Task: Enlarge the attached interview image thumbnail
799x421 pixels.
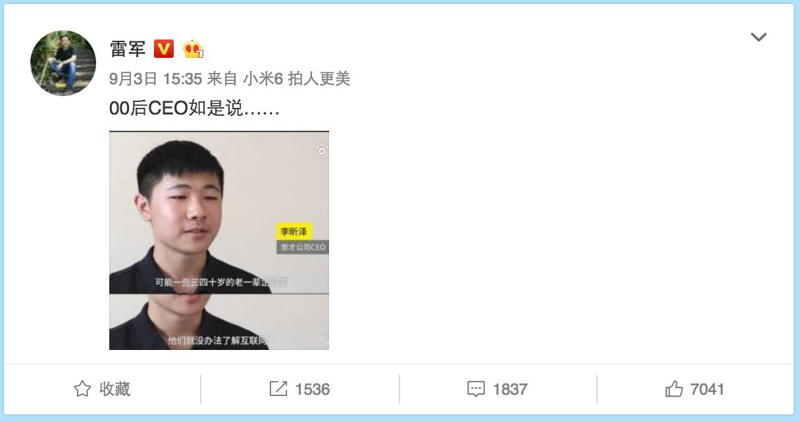Action: (219, 240)
